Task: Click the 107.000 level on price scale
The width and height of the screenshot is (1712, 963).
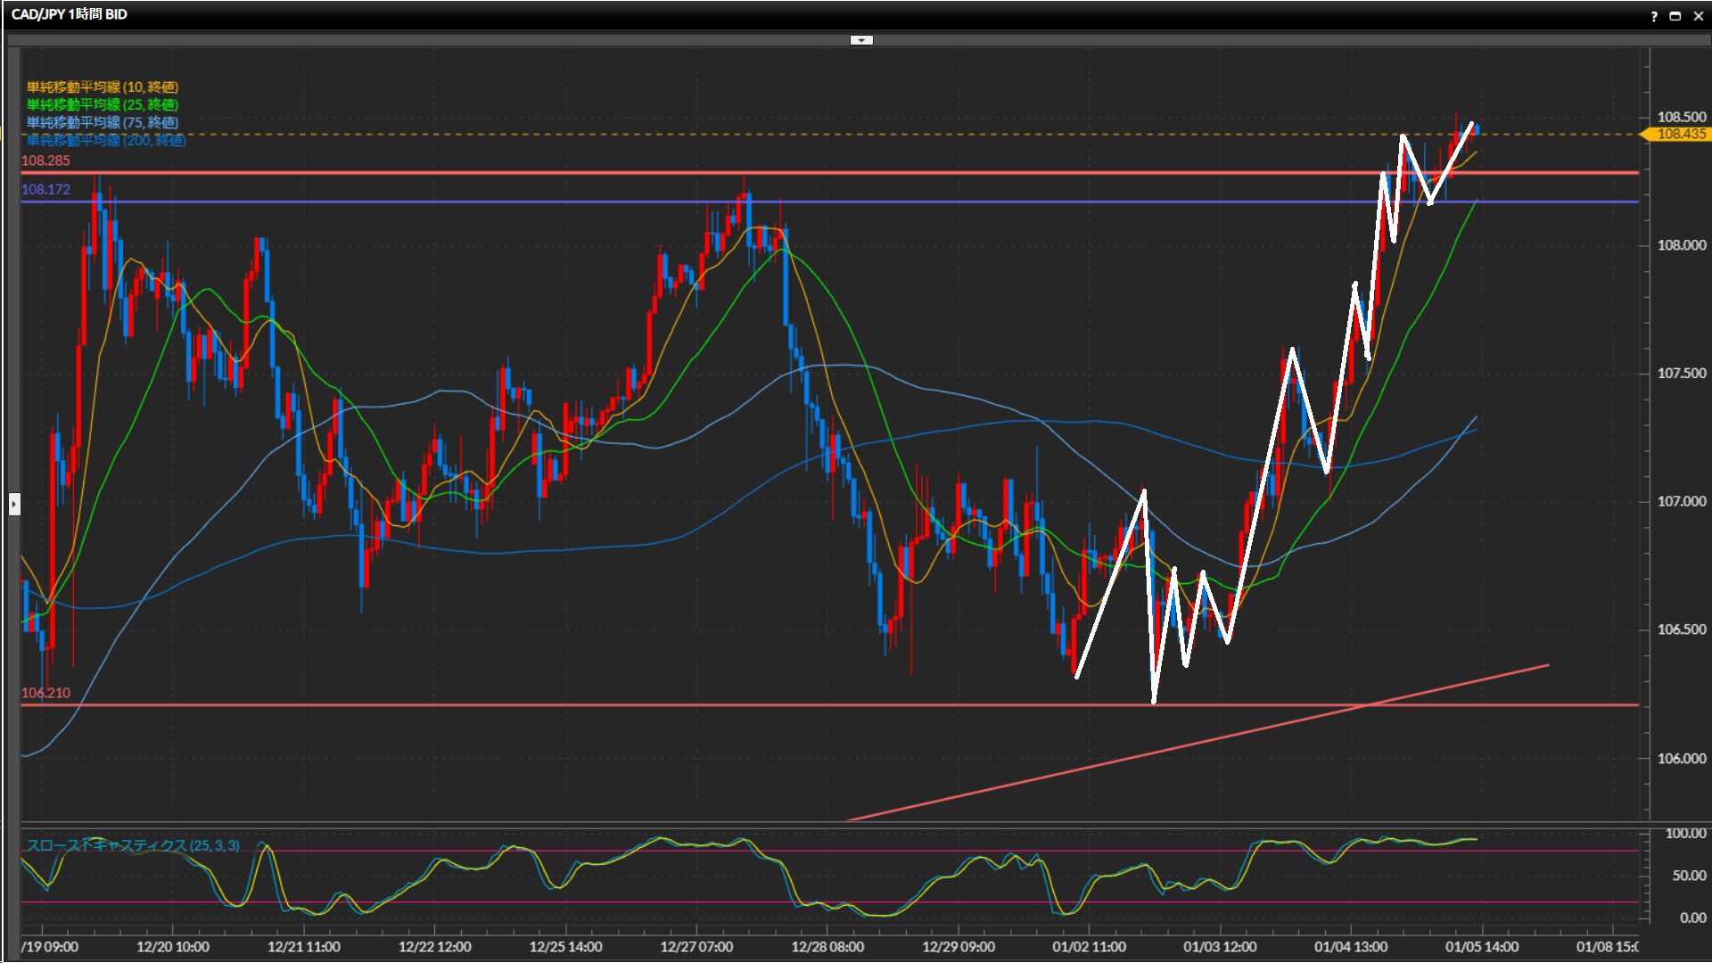Action: pos(1681,501)
